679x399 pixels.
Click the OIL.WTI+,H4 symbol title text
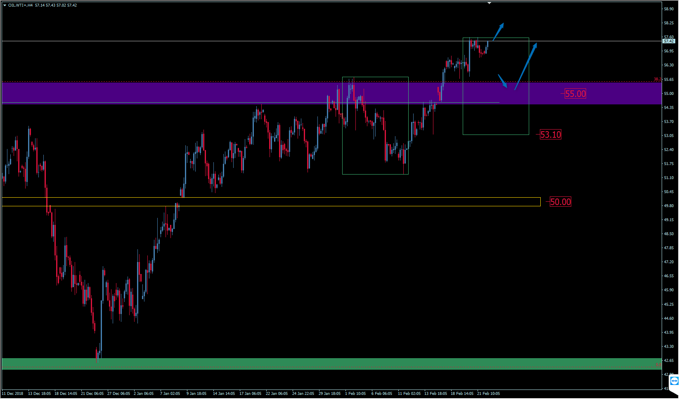click(21, 5)
